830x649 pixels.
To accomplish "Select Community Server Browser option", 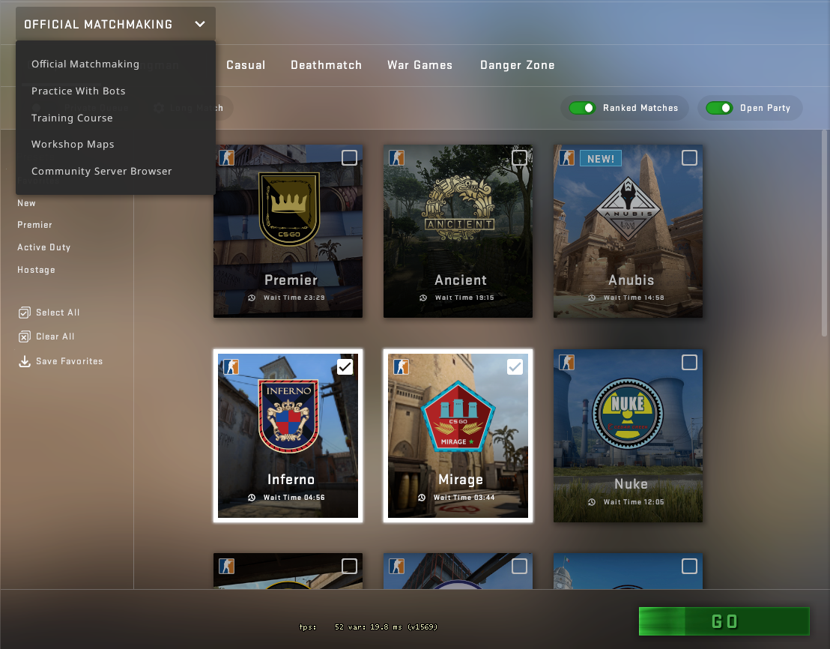I will 102,171.
